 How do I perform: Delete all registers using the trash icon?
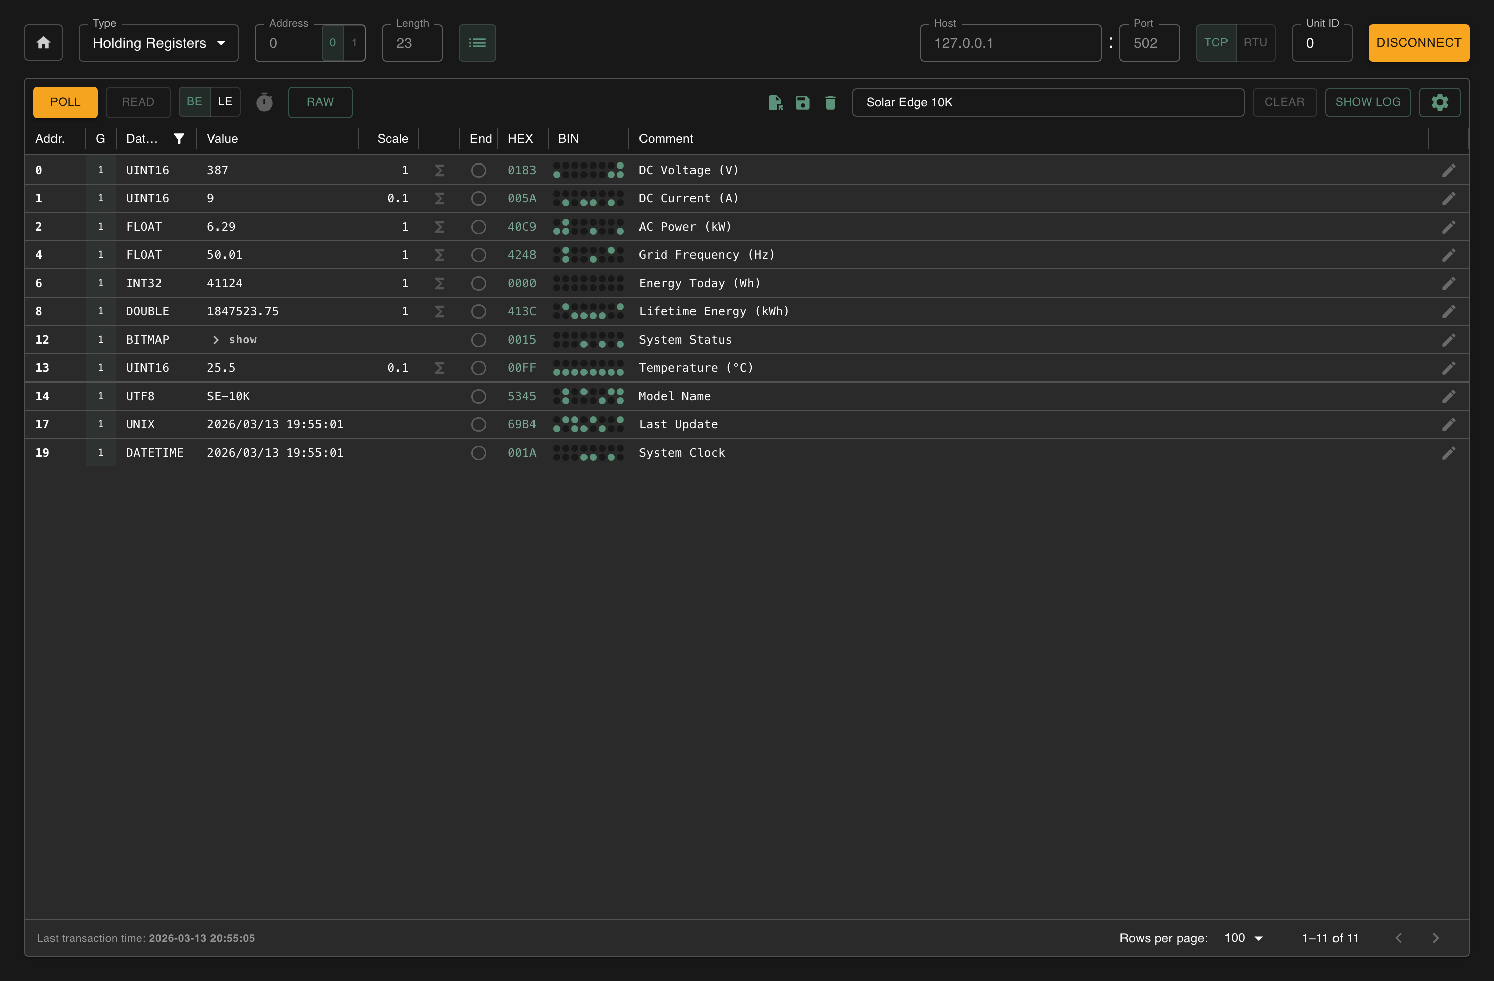click(x=830, y=102)
